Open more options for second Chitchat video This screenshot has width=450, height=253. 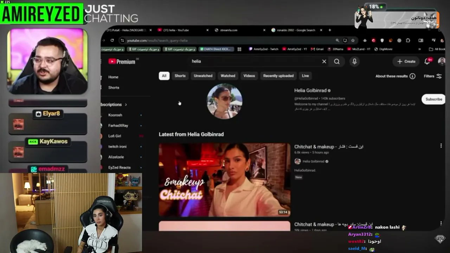(441, 223)
